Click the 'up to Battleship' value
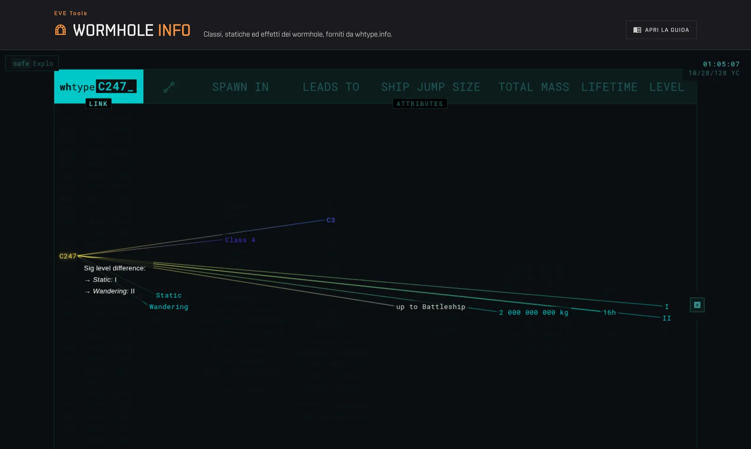This screenshot has width=751, height=449. pos(431,307)
